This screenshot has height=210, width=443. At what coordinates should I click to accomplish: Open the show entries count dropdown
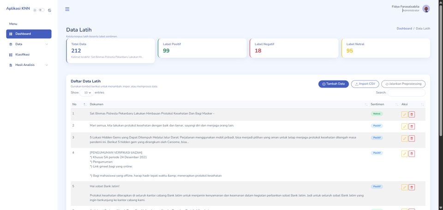(87, 93)
